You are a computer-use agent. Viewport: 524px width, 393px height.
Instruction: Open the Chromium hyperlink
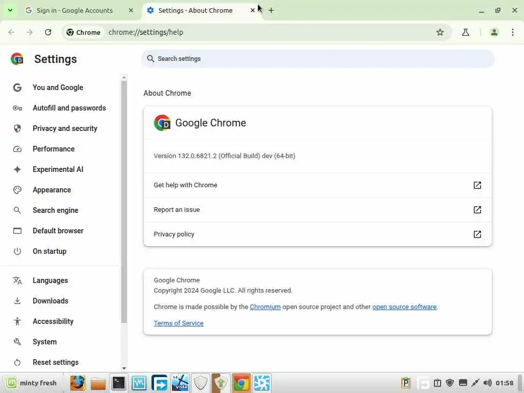[x=265, y=307]
